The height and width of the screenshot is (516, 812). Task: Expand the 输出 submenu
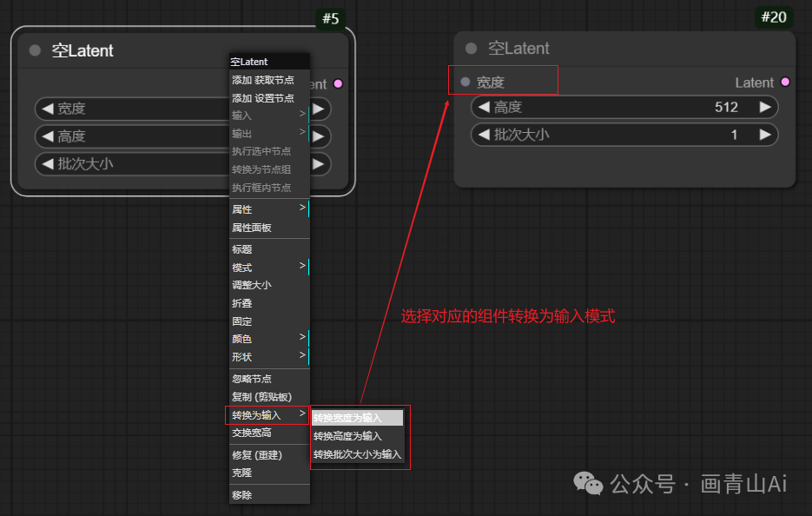269,133
